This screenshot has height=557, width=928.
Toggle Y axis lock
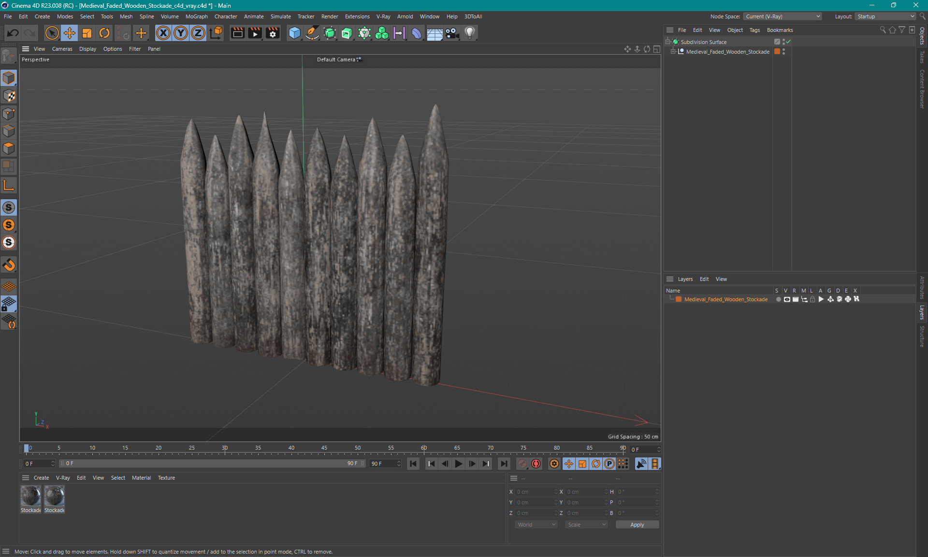pyautogui.click(x=181, y=33)
